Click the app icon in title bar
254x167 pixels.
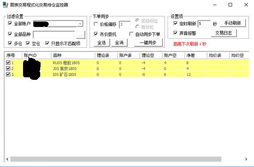click(5, 5)
